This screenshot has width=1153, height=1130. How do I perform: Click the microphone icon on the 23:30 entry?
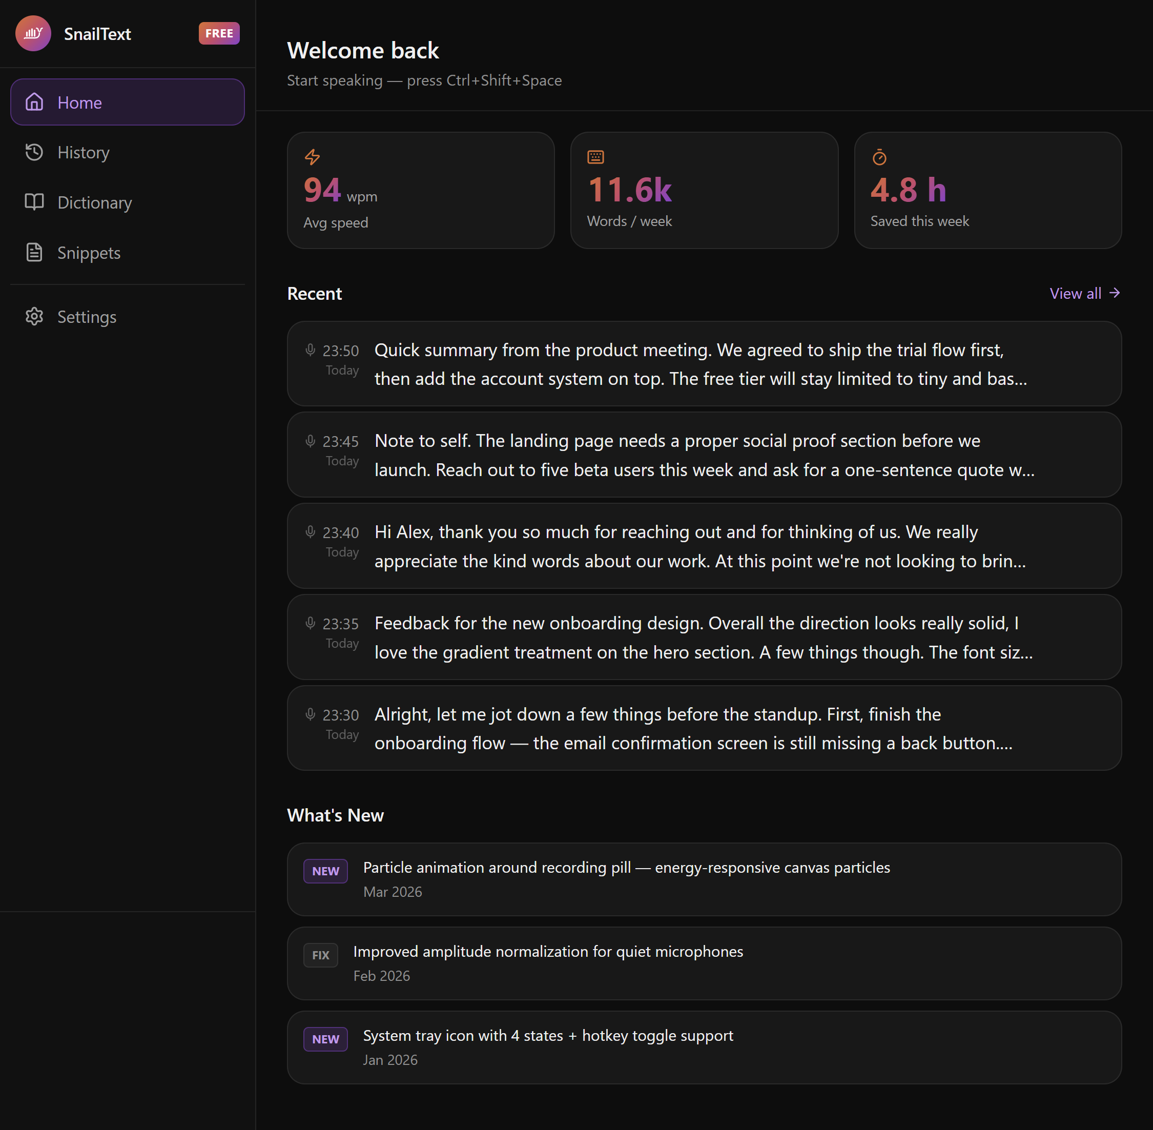[x=310, y=714]
